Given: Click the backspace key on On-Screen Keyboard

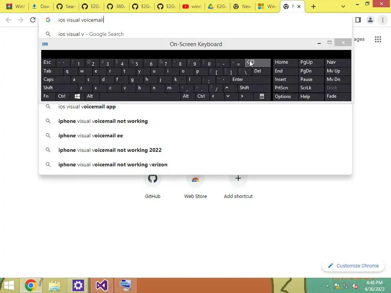Looking at the screenshot, I should coord(258,63).
